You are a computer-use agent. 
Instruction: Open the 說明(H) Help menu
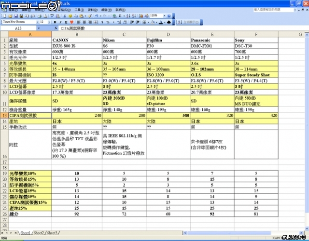pyautogui.click(x=120, y=10)
